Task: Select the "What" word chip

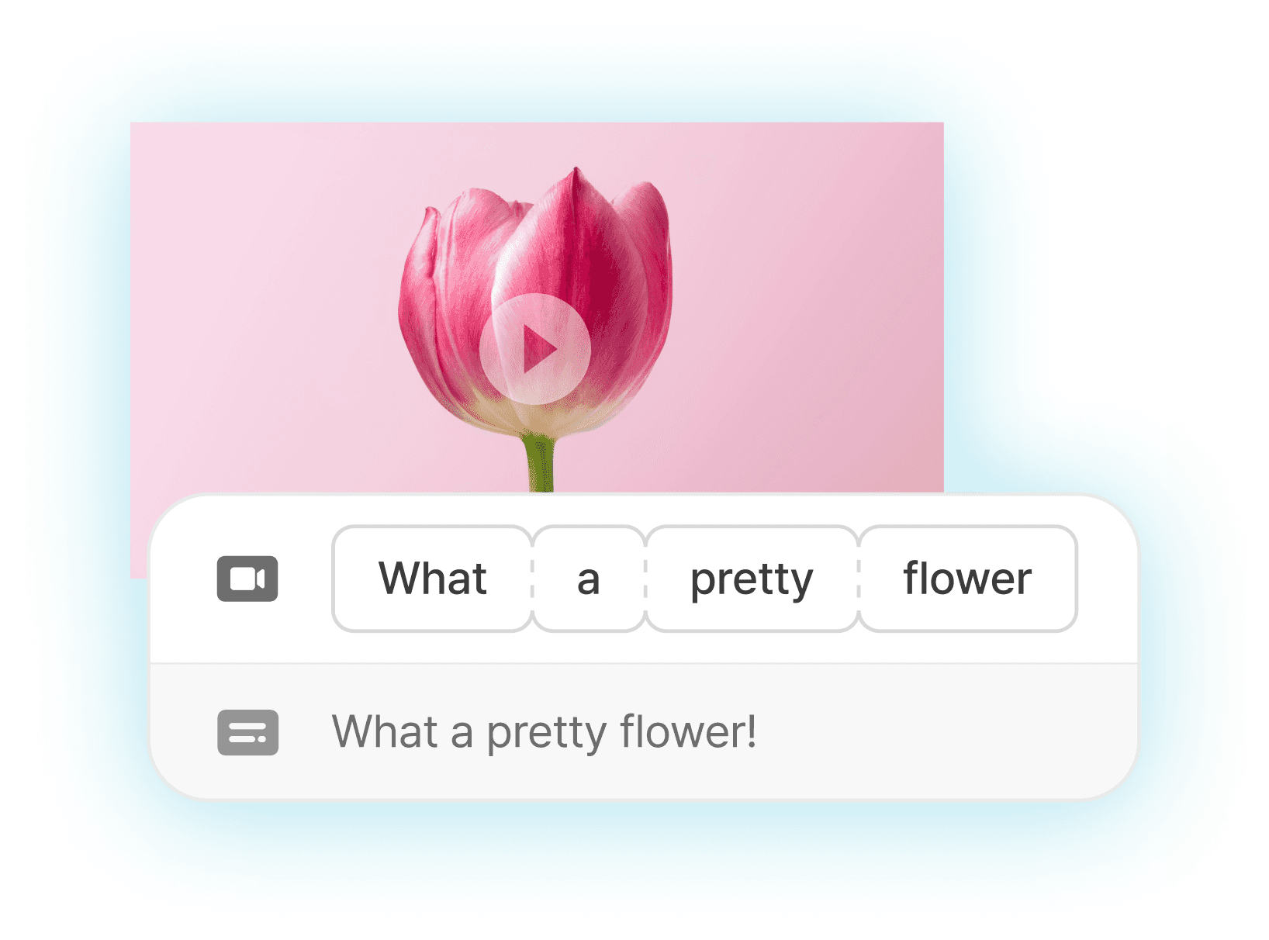Action: [x=432, y=579]
